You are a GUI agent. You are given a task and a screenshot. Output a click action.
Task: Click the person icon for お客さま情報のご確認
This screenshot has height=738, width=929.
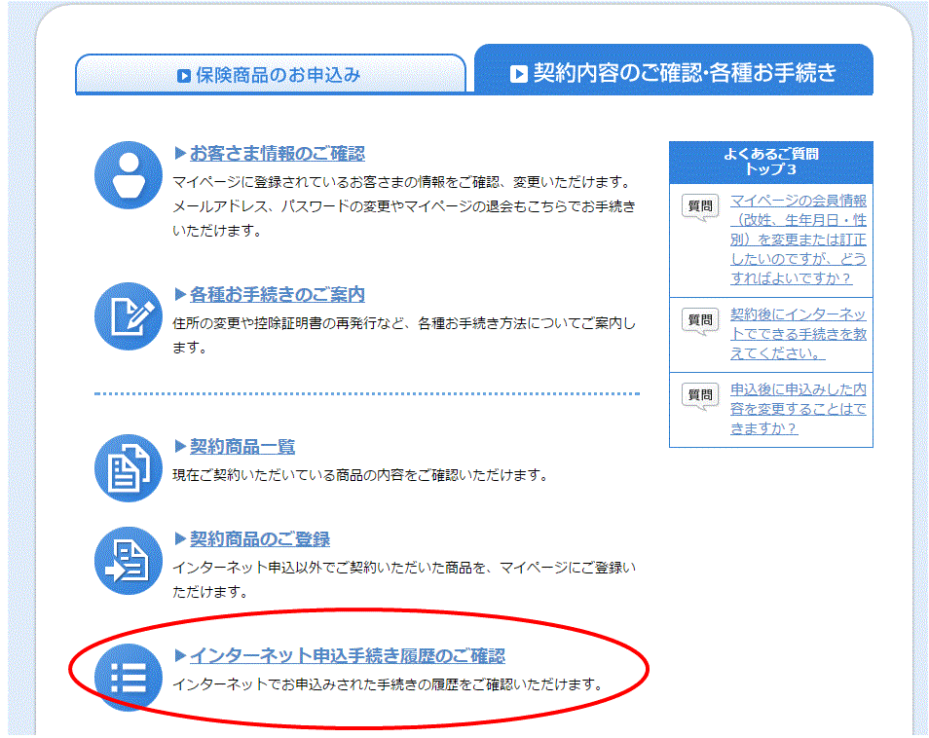(x=129, y=175)
